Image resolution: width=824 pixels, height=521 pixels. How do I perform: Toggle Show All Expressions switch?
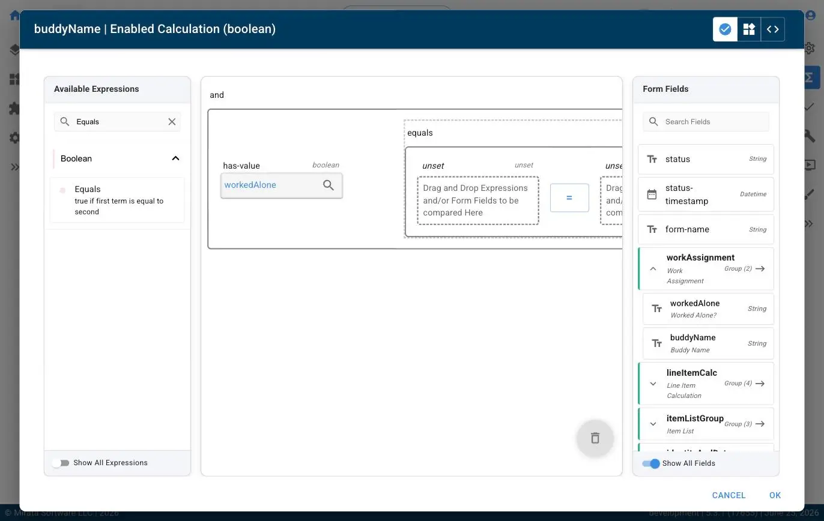[61, 463]
